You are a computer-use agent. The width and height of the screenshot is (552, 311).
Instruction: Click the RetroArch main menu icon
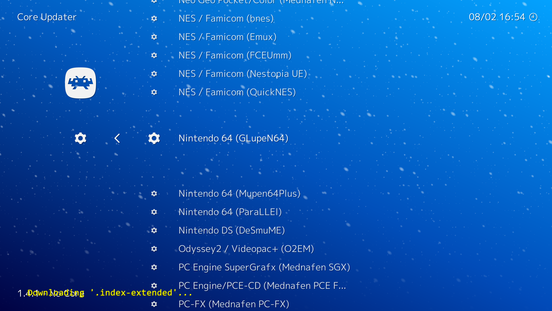coord(80,83)
